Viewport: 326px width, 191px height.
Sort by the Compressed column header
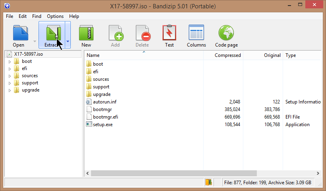(x=227, y=55)
